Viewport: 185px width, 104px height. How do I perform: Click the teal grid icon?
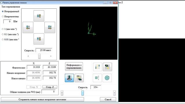tap(97, 78)
